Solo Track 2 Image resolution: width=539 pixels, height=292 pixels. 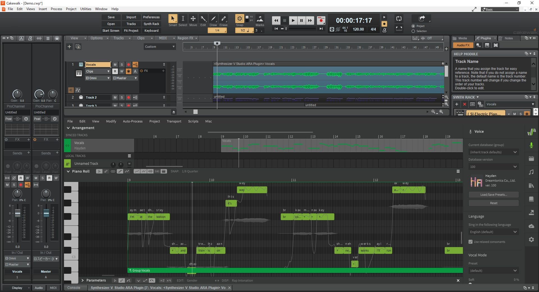[x=122, y=97]
